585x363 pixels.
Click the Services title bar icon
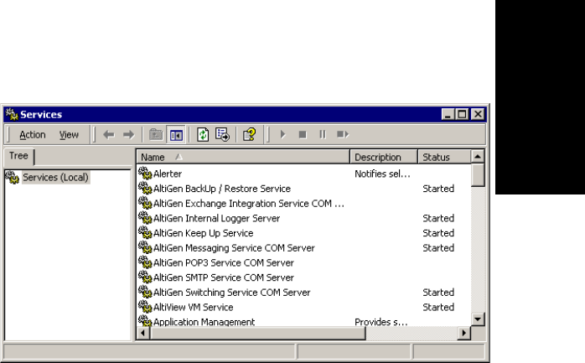(x=12, y=114)
